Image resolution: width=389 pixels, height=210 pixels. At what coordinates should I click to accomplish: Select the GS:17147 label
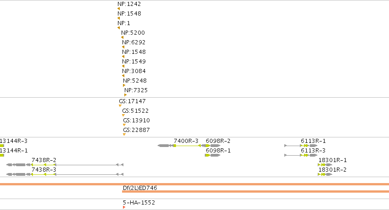click(x=132, y=101)
